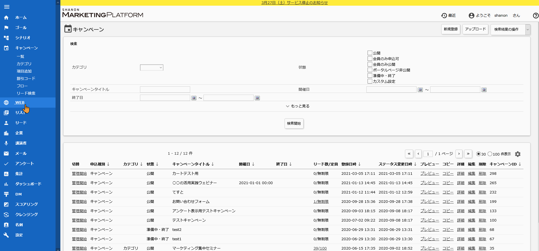Image resolution: width=539 pixels, height=251 pixels.
Task: Click the Cleansing icon in sidebar
Action: (x=6, y=215)
